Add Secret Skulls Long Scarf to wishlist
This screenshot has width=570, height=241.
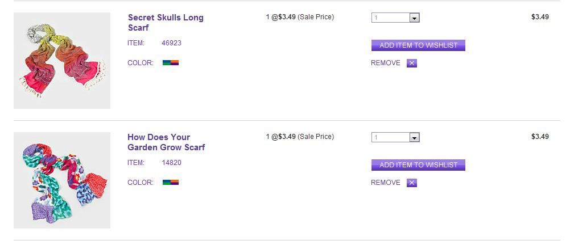click(x=418, y=45)
